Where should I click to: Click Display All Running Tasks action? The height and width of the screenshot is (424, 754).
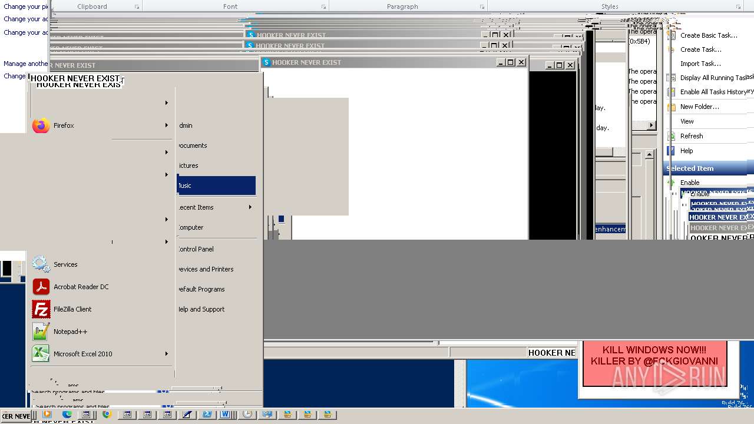713,78
